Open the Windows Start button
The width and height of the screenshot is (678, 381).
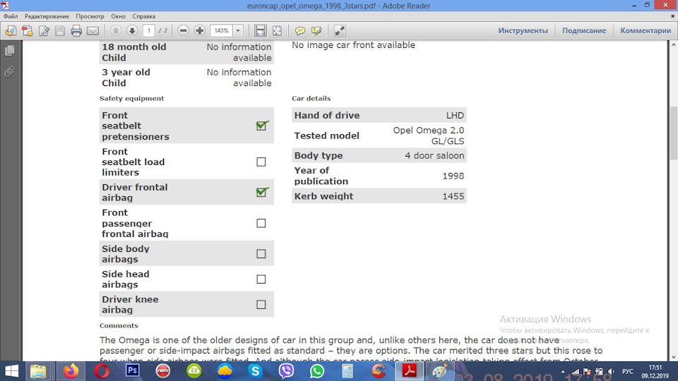tap(11, 371)
